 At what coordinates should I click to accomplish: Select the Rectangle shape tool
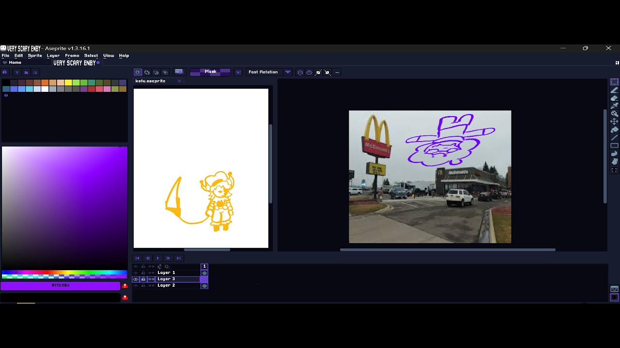614,145
